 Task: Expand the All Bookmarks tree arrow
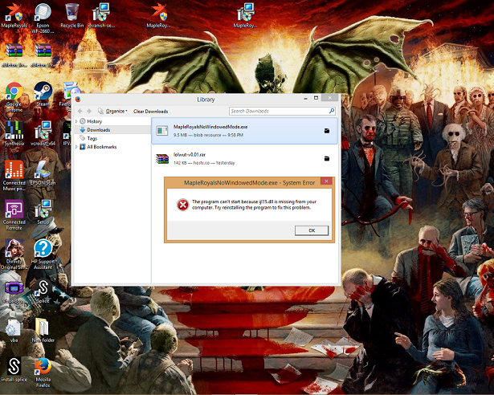click(x=76, y=147)
